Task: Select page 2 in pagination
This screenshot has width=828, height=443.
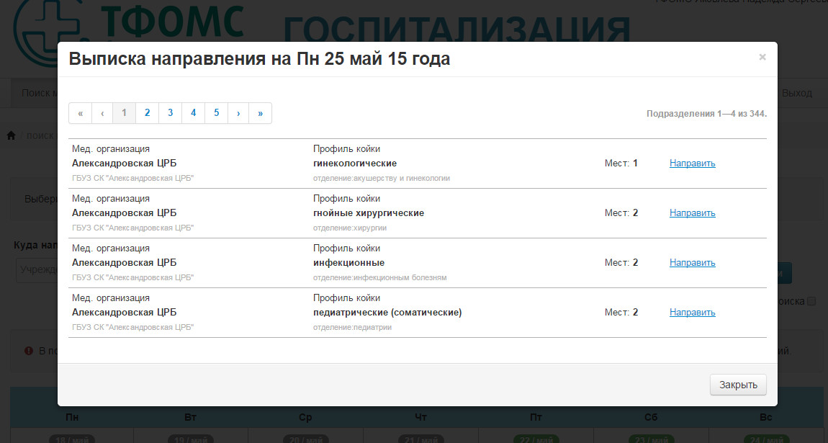Action: (x=148, y=113)
